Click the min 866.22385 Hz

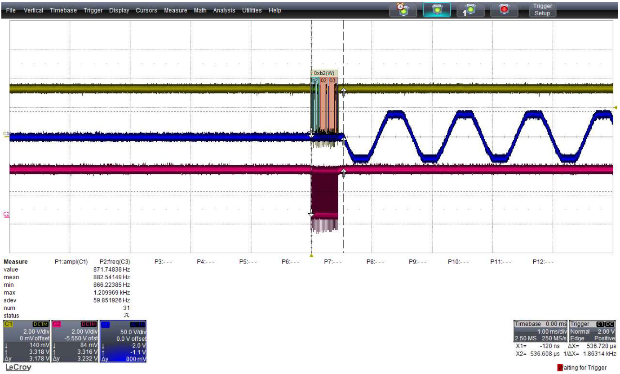tap(111, 285)
